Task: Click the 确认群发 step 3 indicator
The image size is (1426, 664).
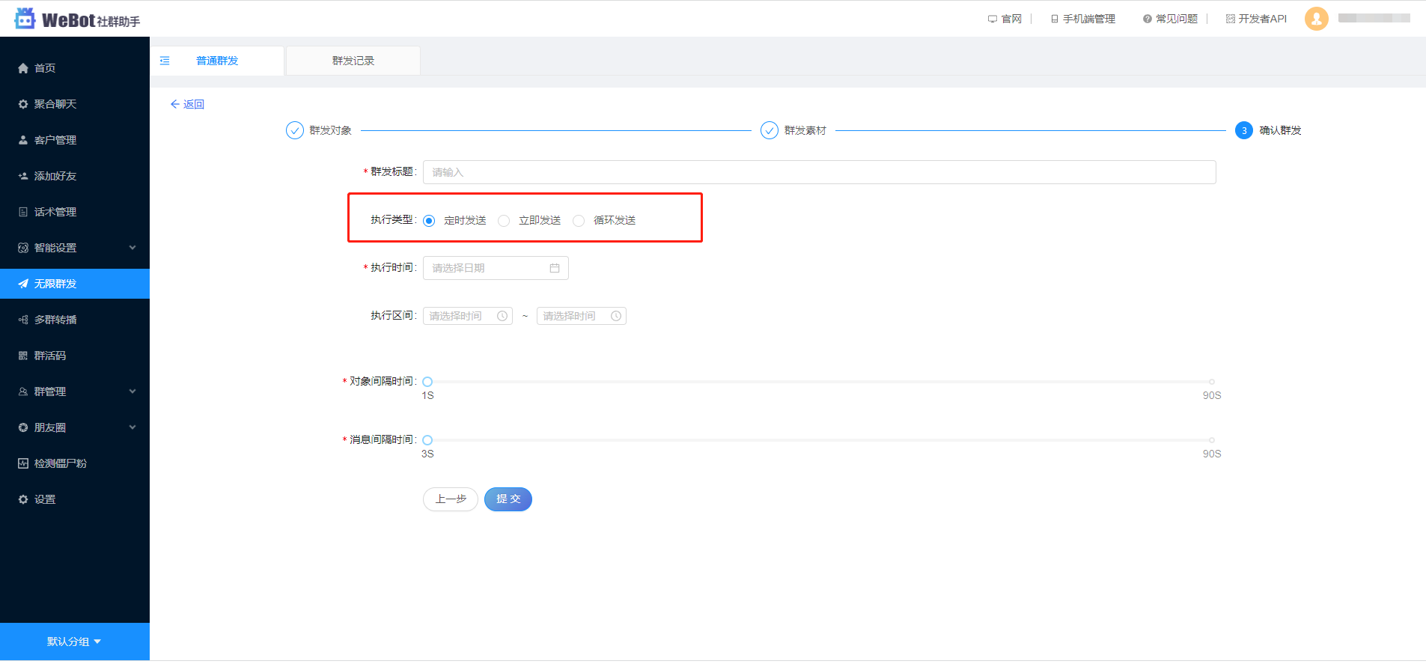Action: (x=1269, y=130)
